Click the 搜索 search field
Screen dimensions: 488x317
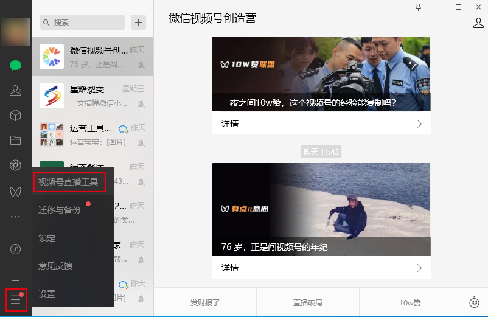[x=82, y=23]
